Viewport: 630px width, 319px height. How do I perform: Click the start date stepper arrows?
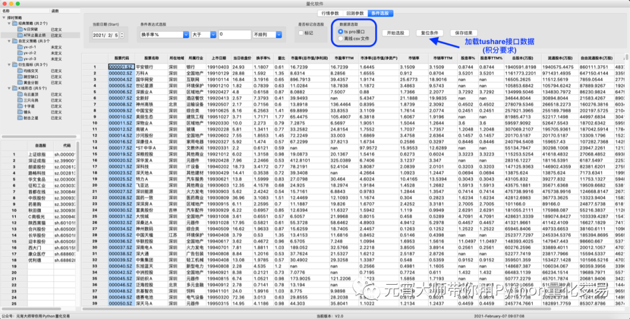(x=122, y=36)
